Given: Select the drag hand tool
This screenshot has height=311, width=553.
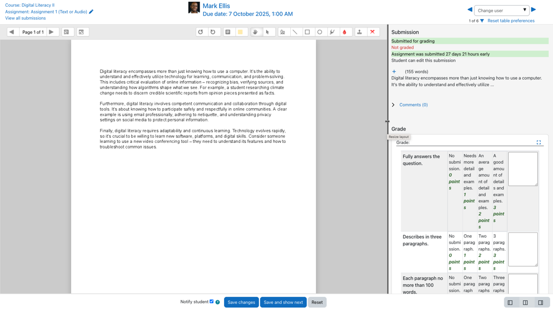Looking at the screenshot, I should tap(255, 32).
